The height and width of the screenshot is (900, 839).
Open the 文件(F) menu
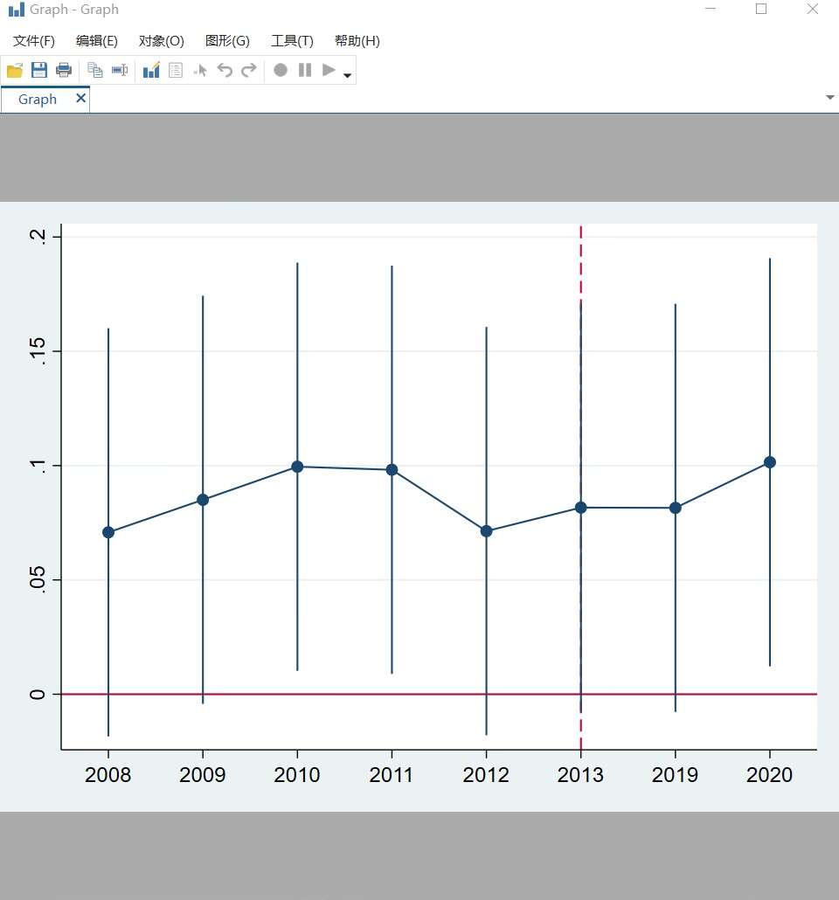coord(34,41)
